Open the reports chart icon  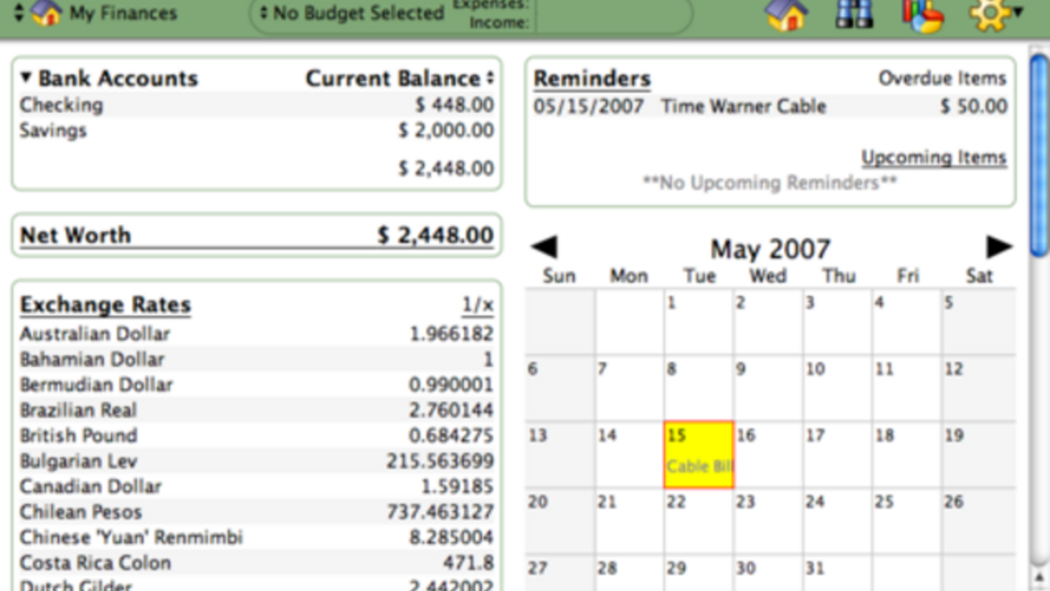pos(922,16)
